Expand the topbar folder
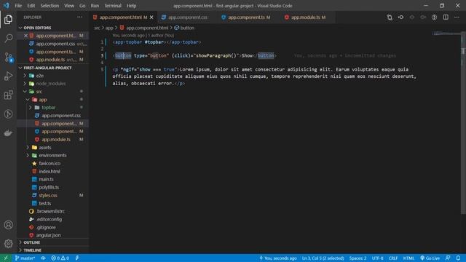Viewport: 466px width, 262px height. click(x=49, y=108)
